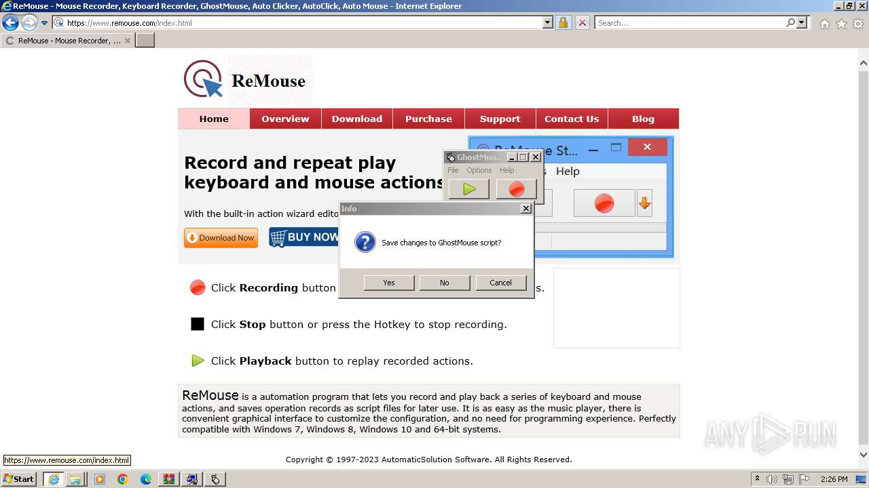The image size is (869, 488).
Task: Click the File Explorer taskbar icon
Action: pos(75,479)
